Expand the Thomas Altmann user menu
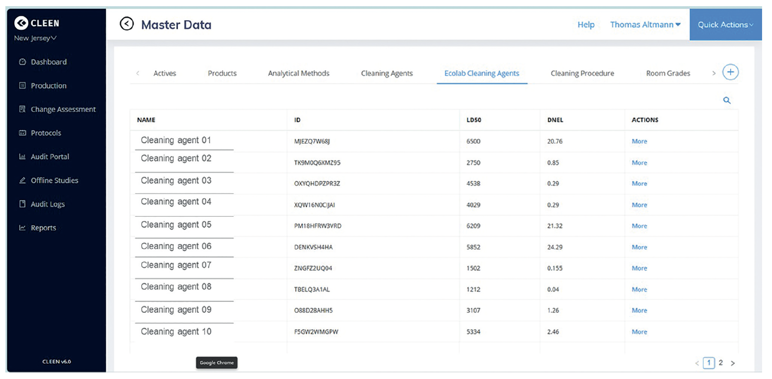The width and height of the screenshot is (772, 379). (x=645, y=24)
